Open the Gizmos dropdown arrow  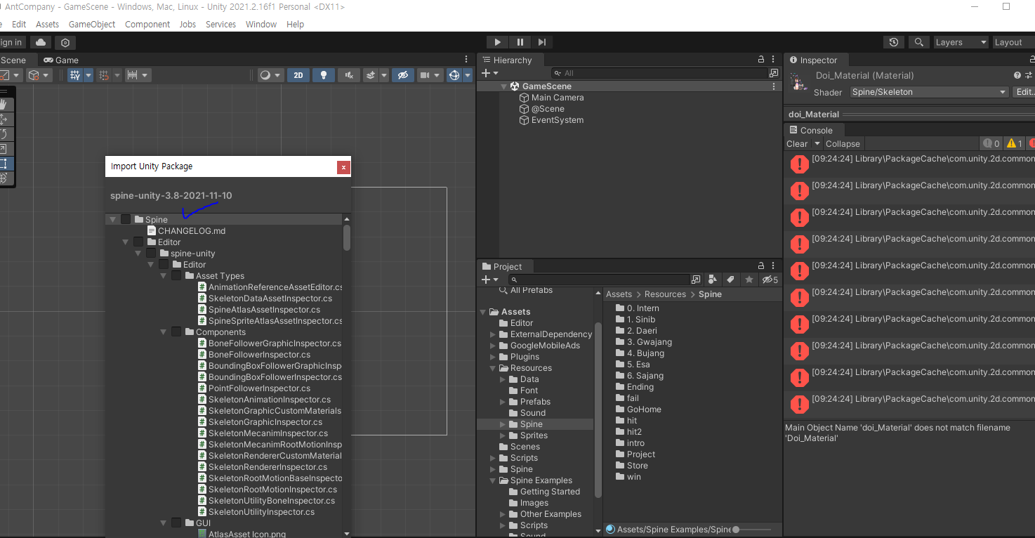point(468,75)
